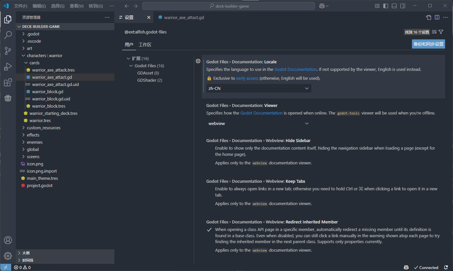
Task: Open the Accounts menu icon
Action: (8, 240)
